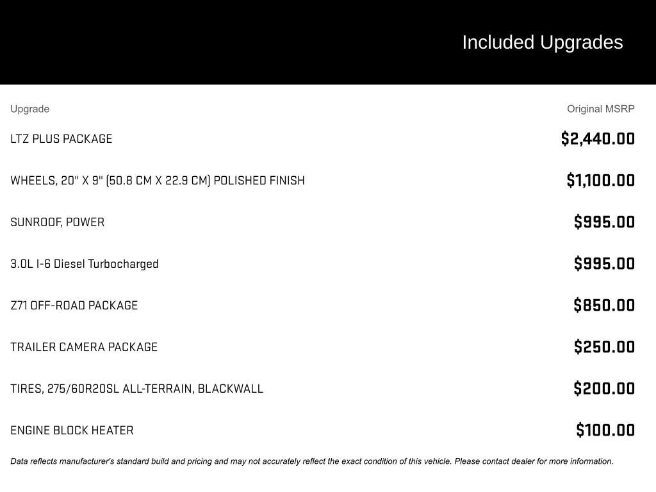This screenshot has width=656, height=492.
Task: Select the all-terrain blackwall tires label
Action: click(137, 389)
